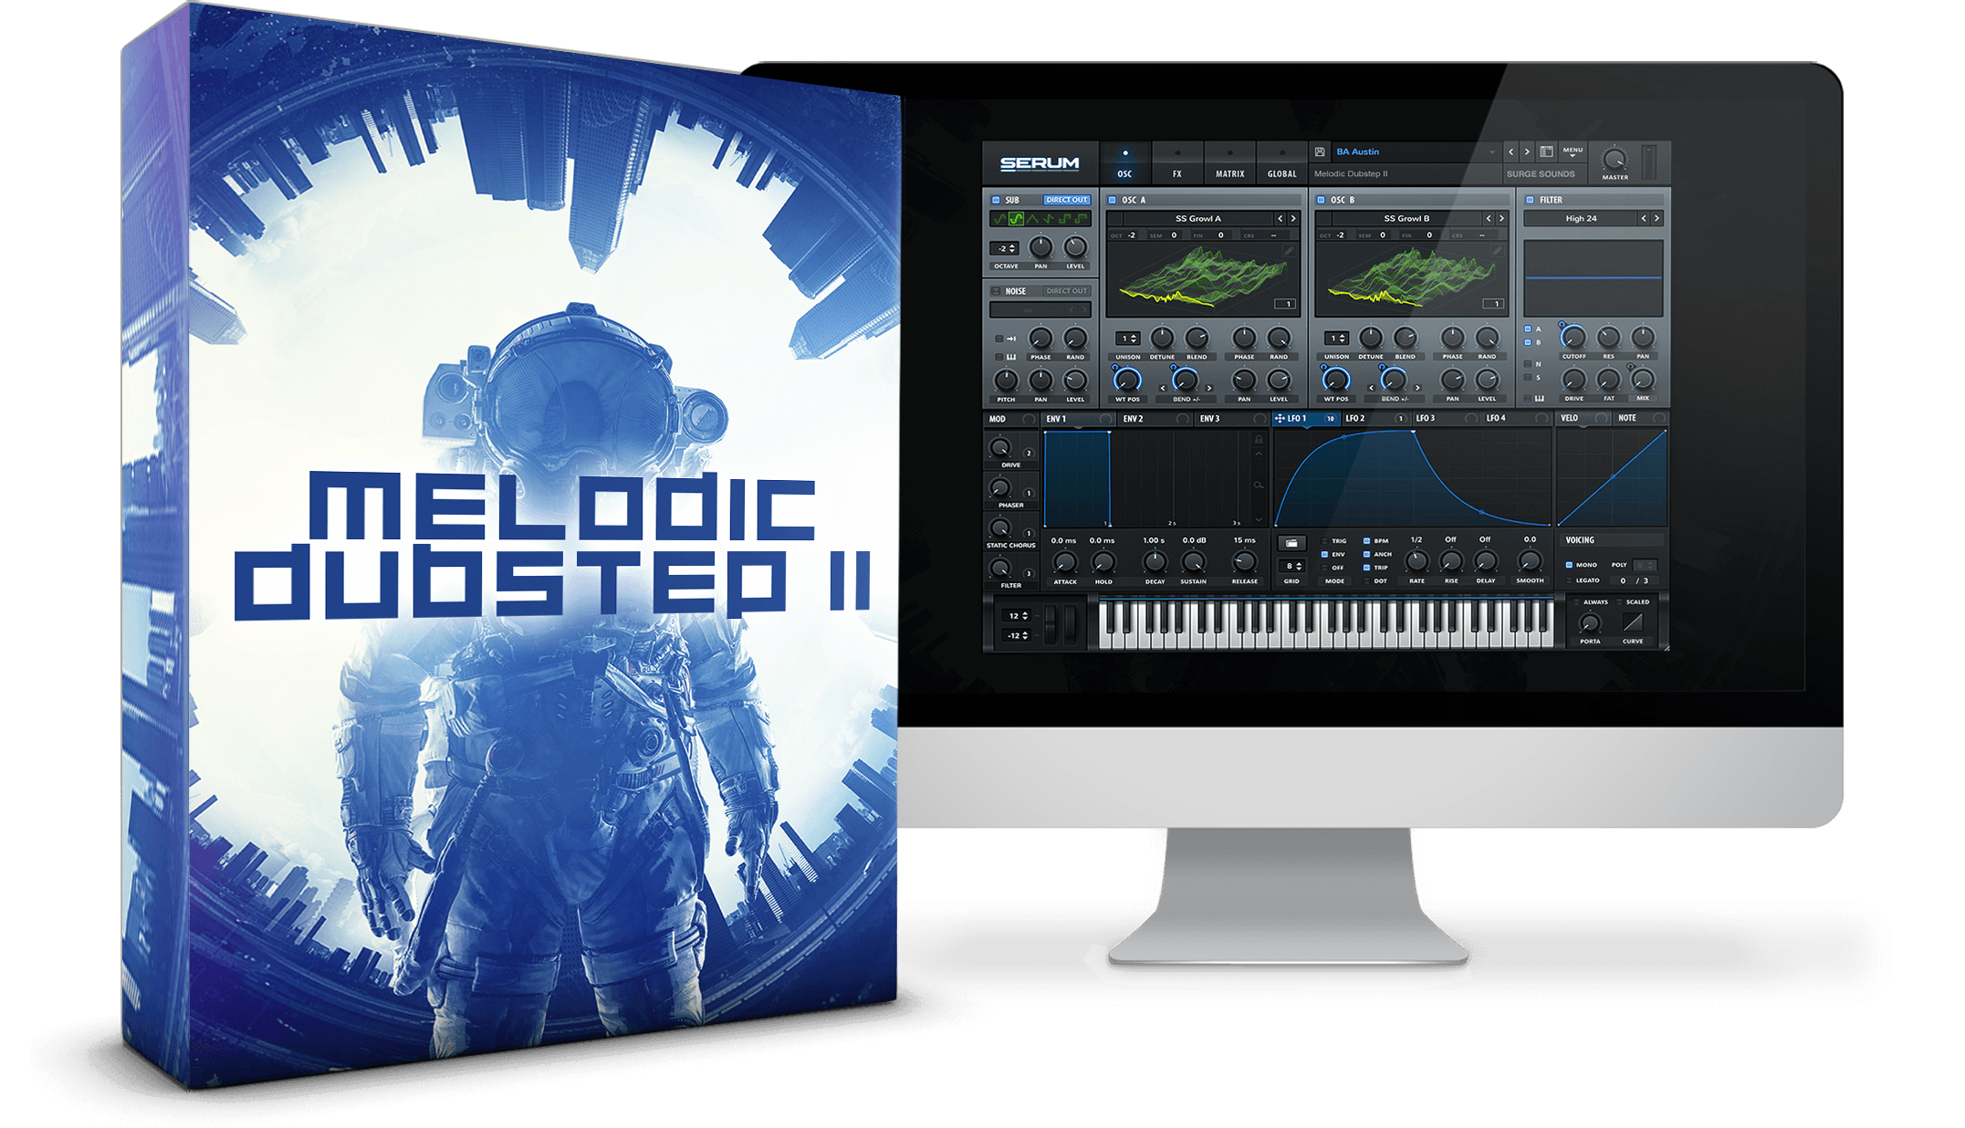
Task: Select the rounded-sine sub waveform (highlighted)
Action: (1016, 219)
